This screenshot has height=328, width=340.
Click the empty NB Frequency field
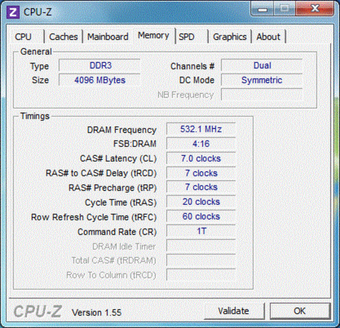pyautogui.click(x=262, y=95)
